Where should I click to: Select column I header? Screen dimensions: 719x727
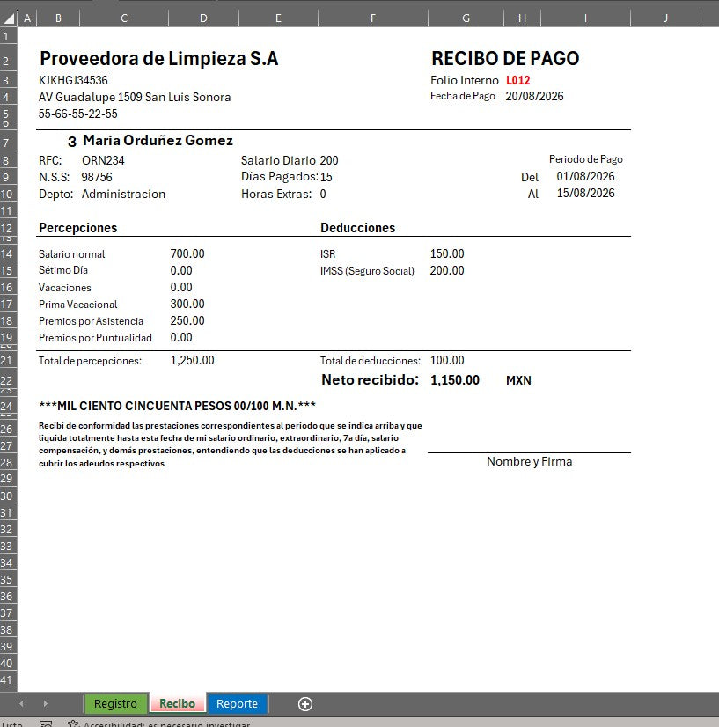585,18
